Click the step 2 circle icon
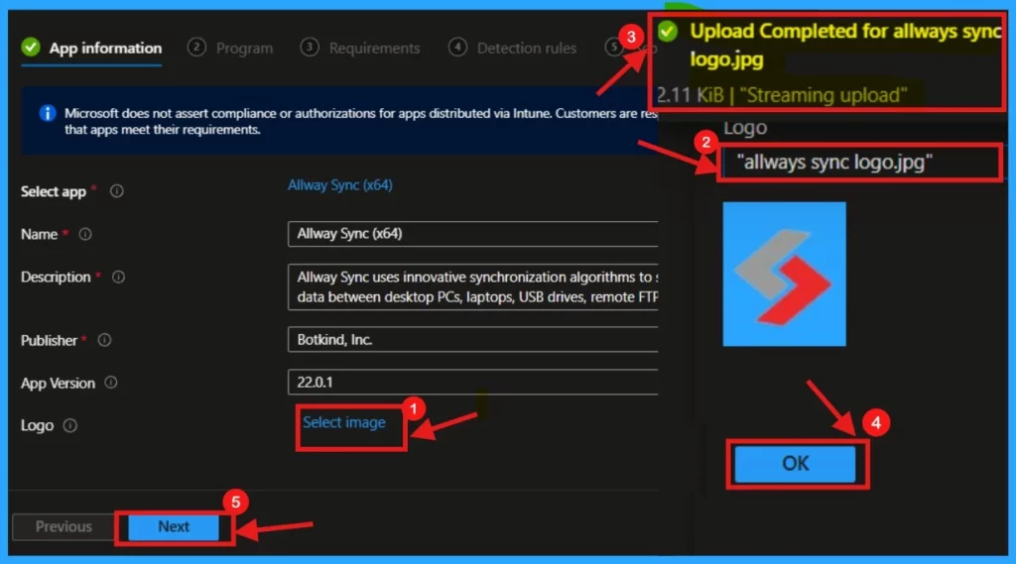Image resolution: width=1016 pixels, height=564 pixels. click(x=196, y=48)
